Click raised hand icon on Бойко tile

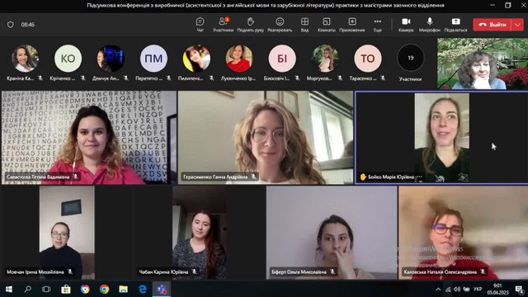[x=363, y=177]
